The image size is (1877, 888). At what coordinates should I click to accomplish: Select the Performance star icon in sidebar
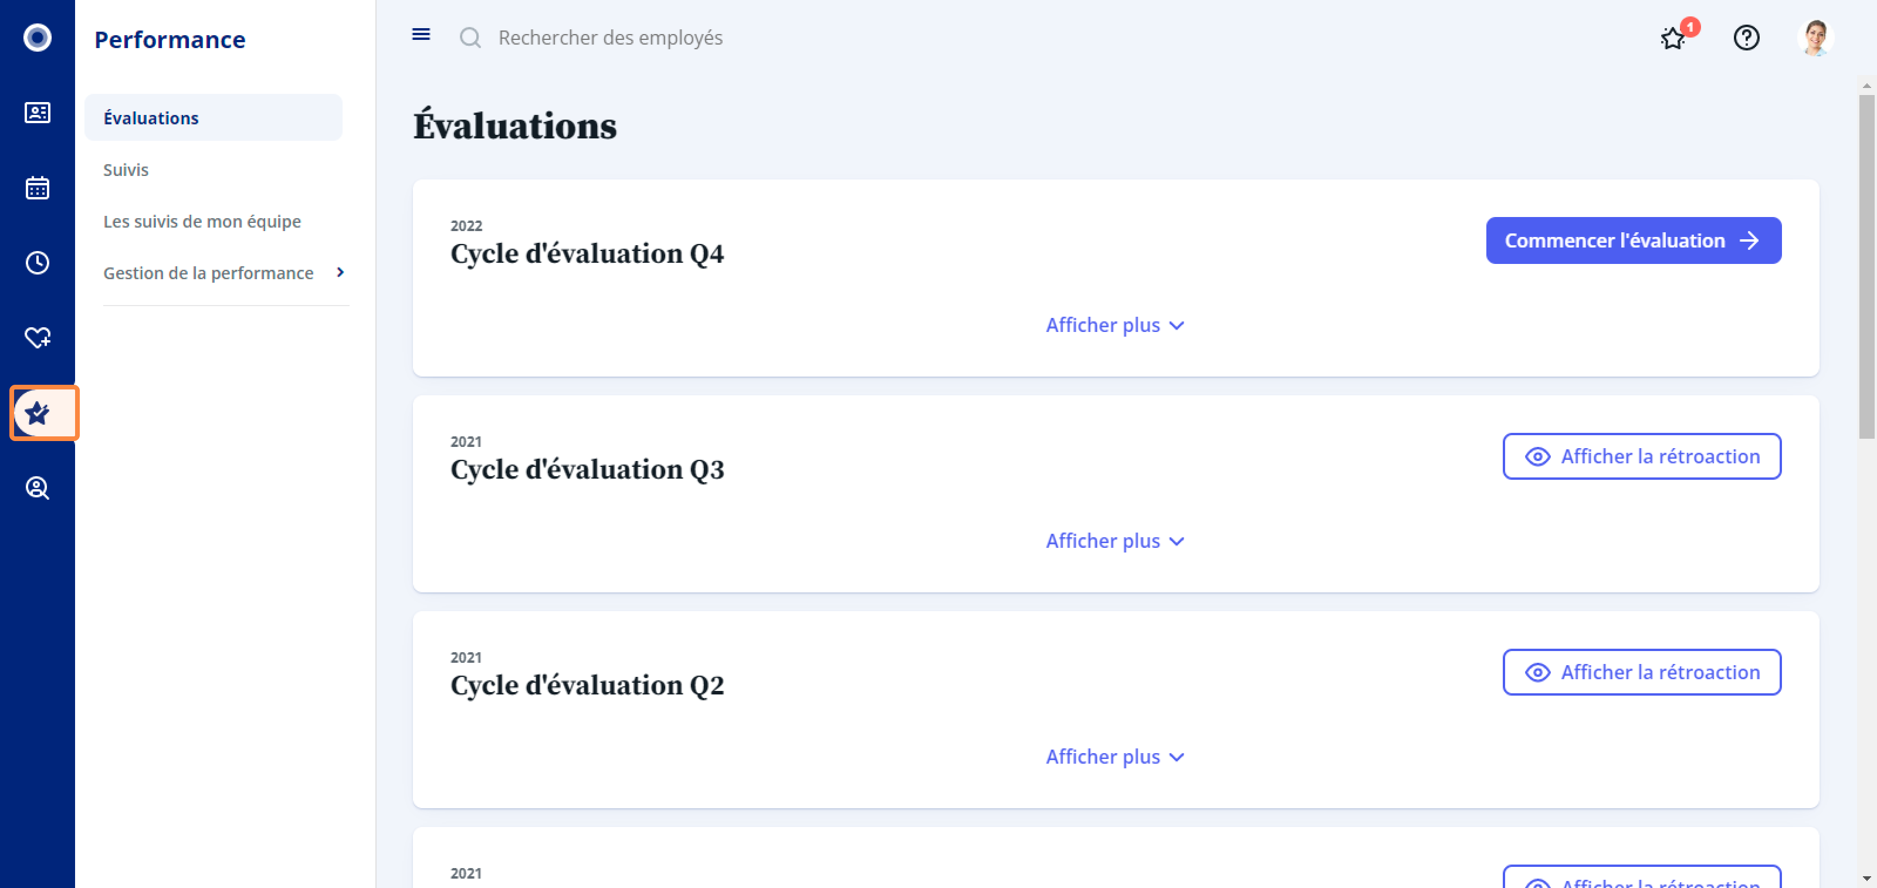click(x=37, y=413)
